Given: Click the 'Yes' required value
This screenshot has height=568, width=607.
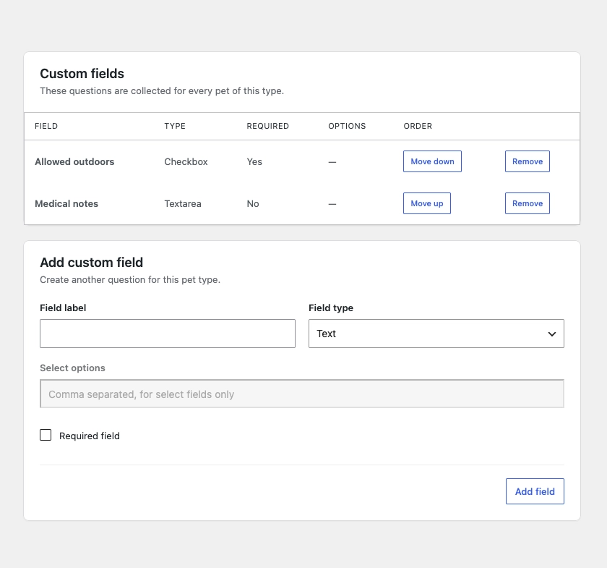Looking at the screenshot, I should pyautogui.click(x=254, y=161).
